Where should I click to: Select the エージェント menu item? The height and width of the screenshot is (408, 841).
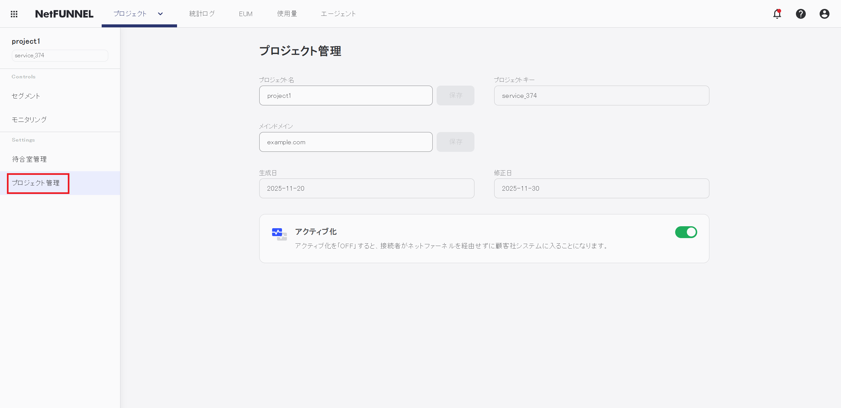pos(338,14)
